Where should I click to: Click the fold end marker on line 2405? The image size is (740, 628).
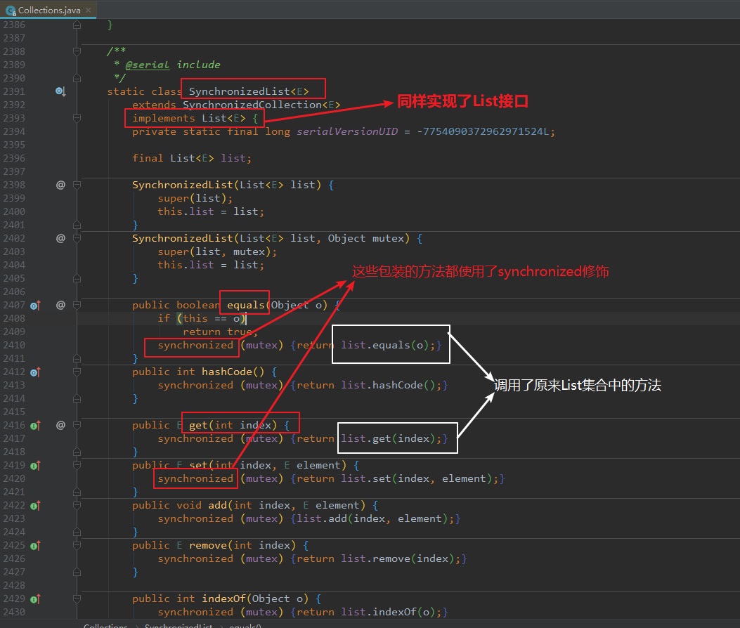(x=77, y=278)
